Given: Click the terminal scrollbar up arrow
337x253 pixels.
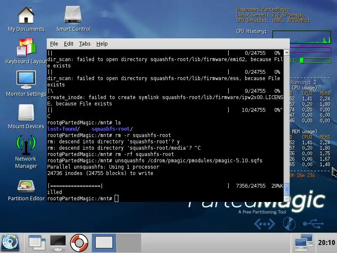Looking at the screenshot, I should coord(286,52).
